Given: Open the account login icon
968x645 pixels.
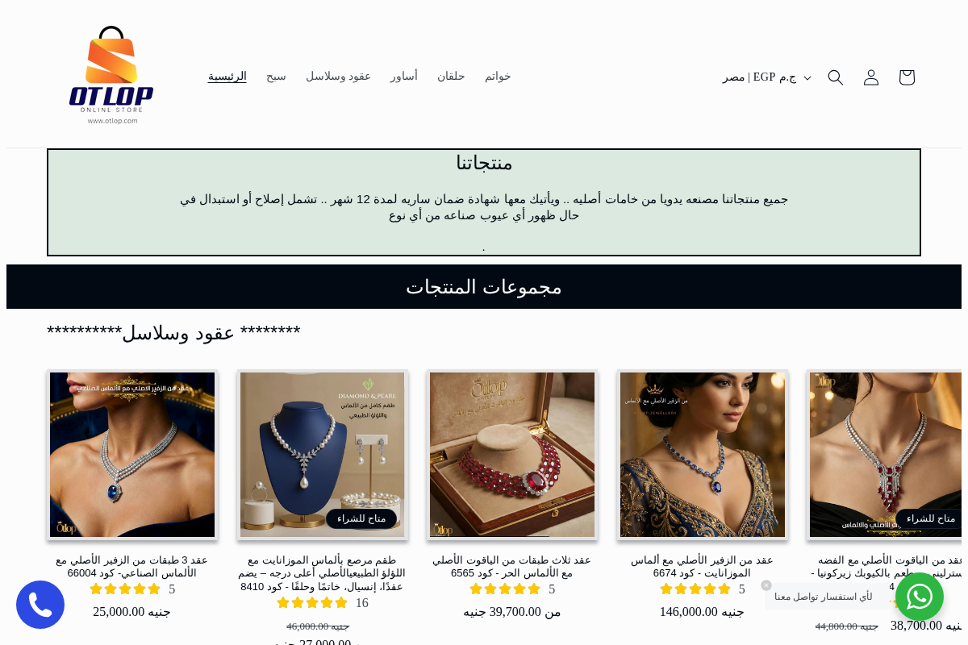Looking at the screenshot, I should point(871,77).
